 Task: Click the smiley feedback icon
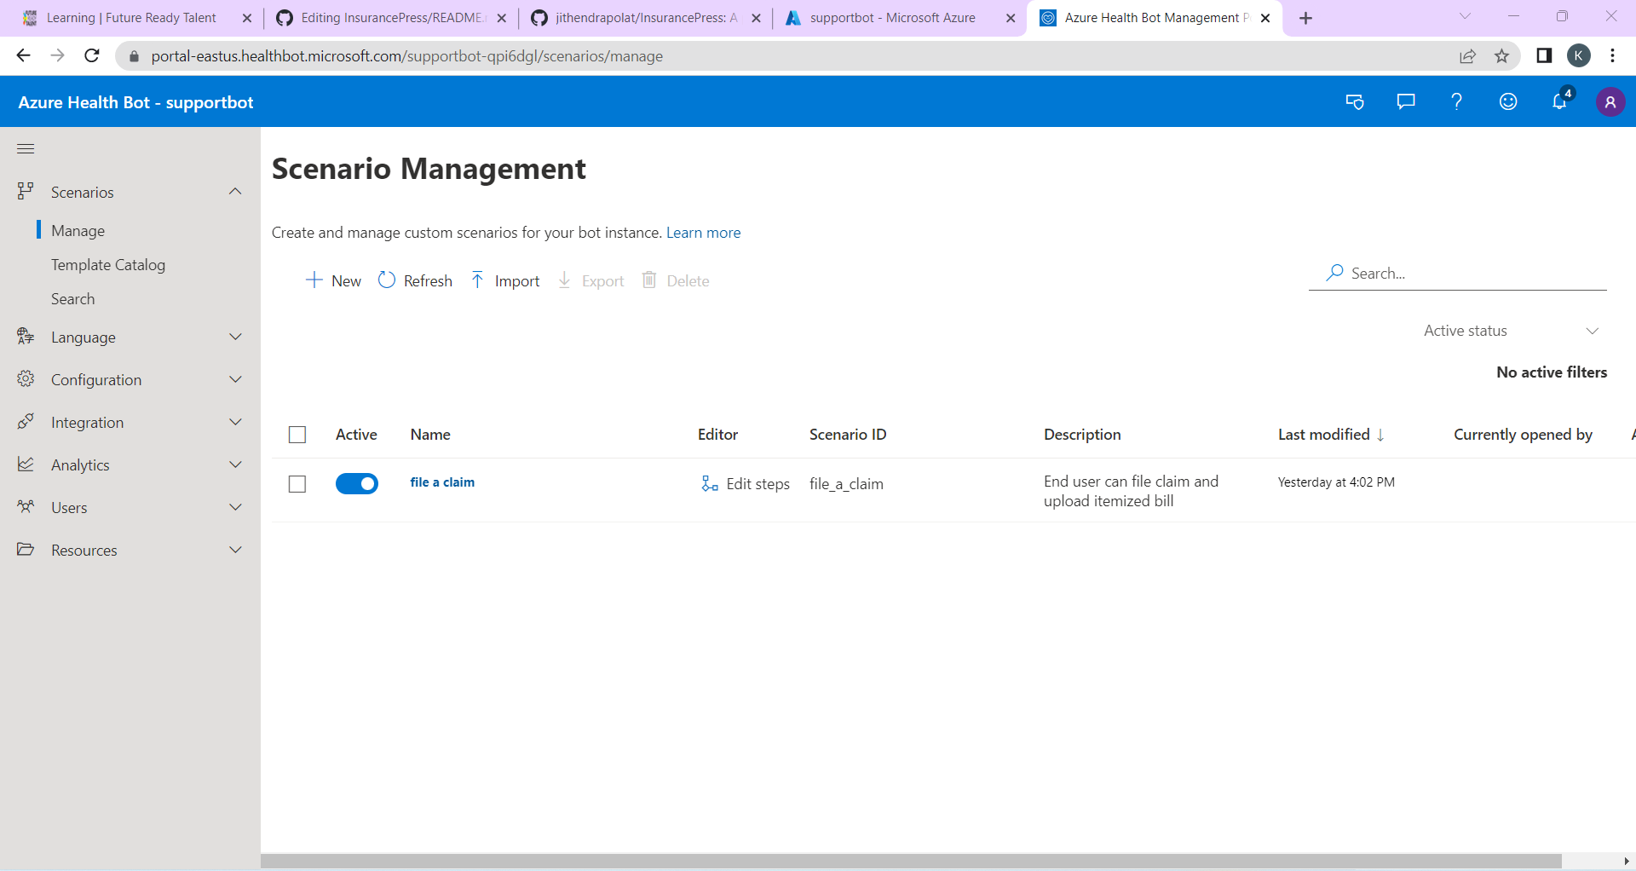1508,102
